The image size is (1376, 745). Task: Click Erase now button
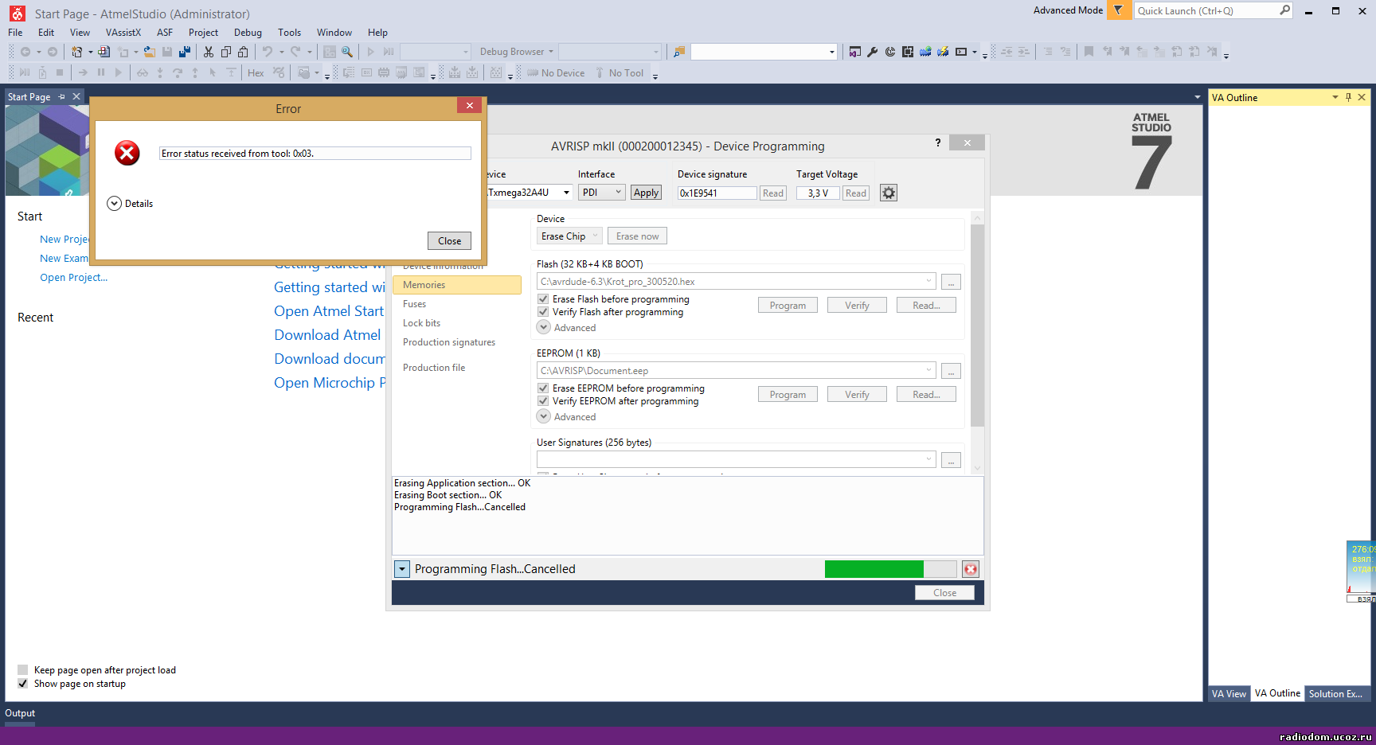pyautogui.click(x=637, y=236)
